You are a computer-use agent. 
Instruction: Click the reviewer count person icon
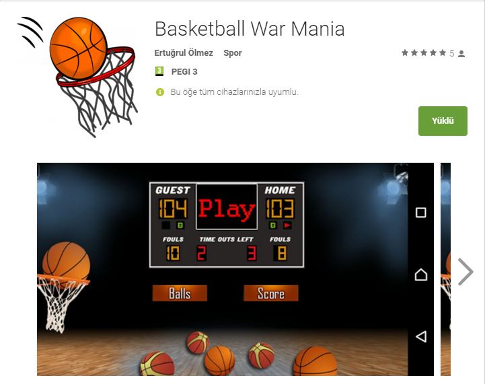461,54
